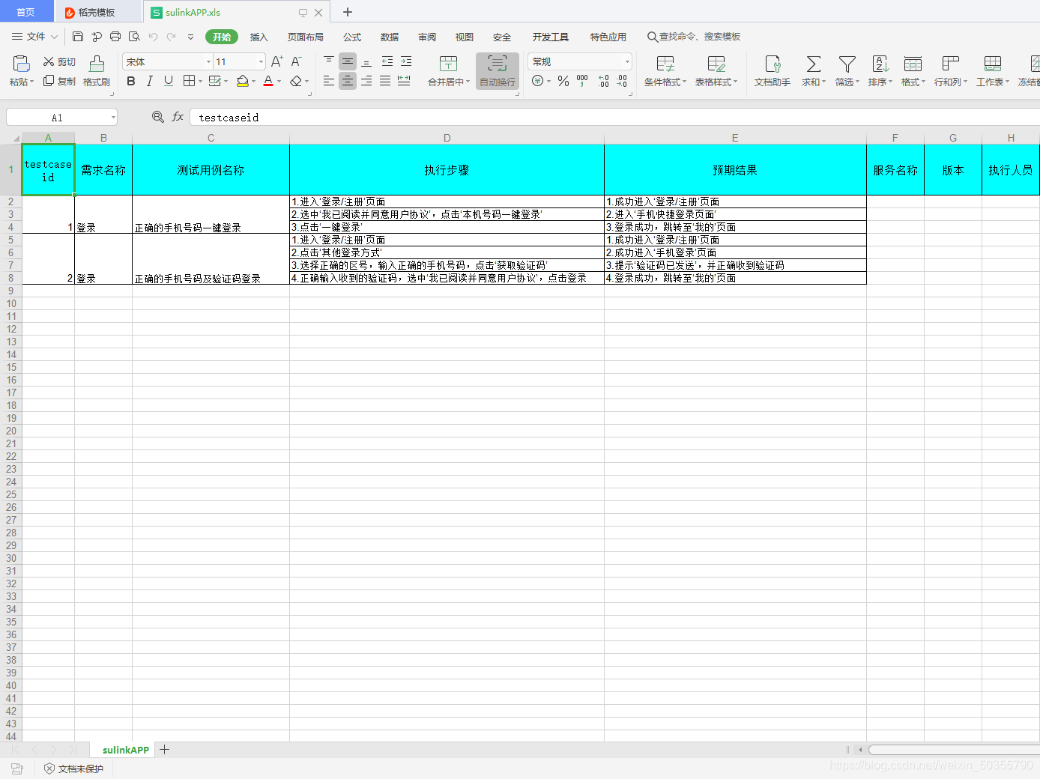Screen dimensions: 1040x779
Task: Apply the 筛选 (Filter) tool
Action: [x=846, y=71]
